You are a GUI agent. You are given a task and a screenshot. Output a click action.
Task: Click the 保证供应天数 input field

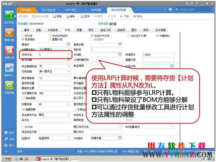pyautogui.click(x=54, y=132)
